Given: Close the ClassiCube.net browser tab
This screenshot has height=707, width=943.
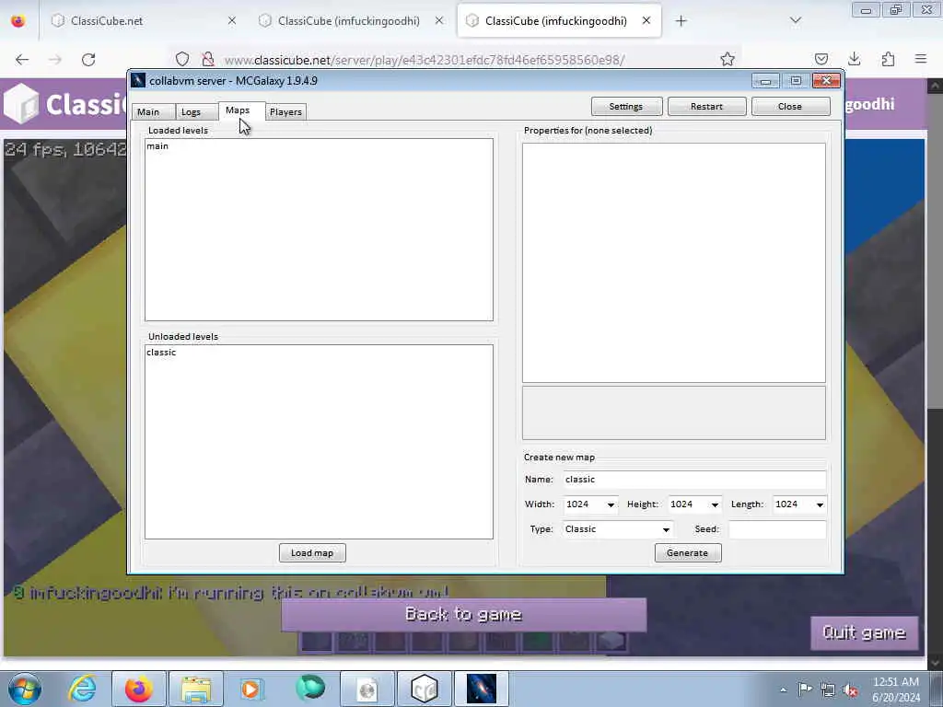Looking at the screenshot, I should [232, 21].
